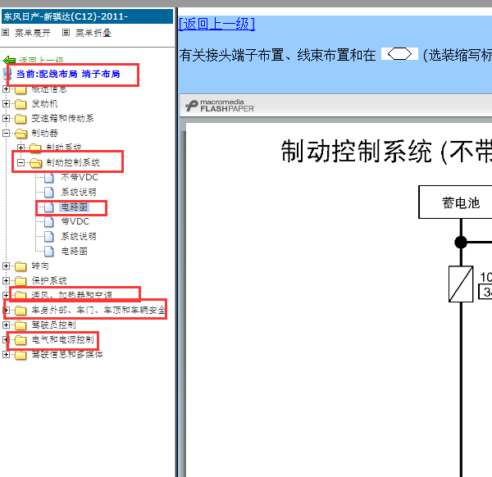Click 返回上一级 in the sidebar
The image size is (492, 477).
pos(41,60)
